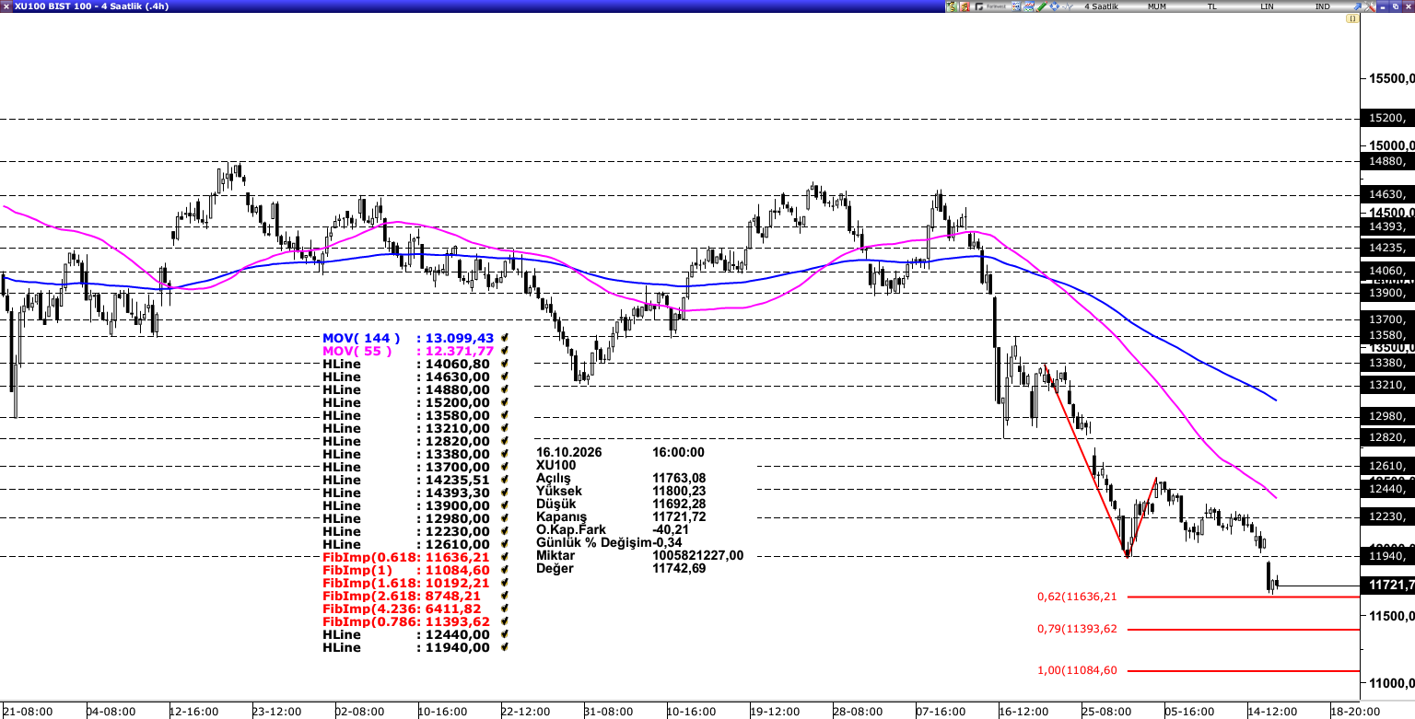This screenshot has height=719, width=1415.
Task: Click the pulse line indicator icon
Action: pyautogui.click(x=1067, y=6)
